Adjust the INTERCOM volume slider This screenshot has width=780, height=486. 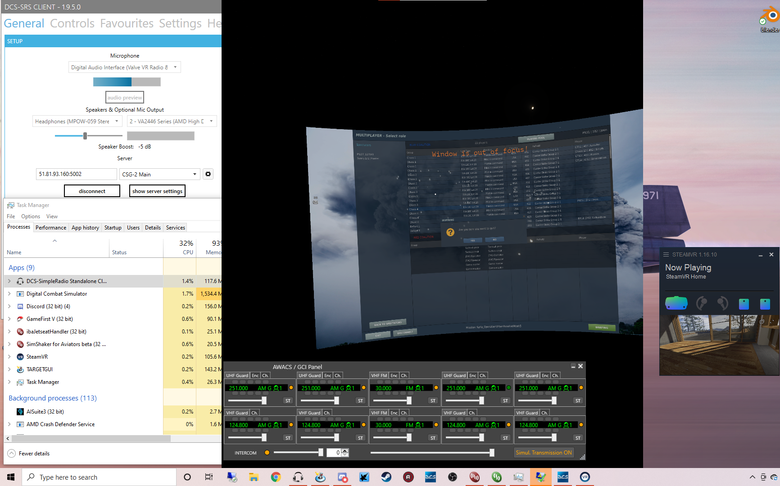(299, 453)
